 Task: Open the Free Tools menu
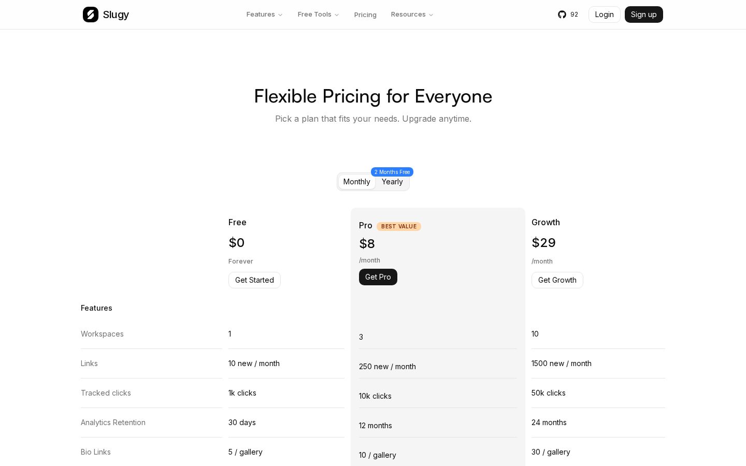click(319, 14)
